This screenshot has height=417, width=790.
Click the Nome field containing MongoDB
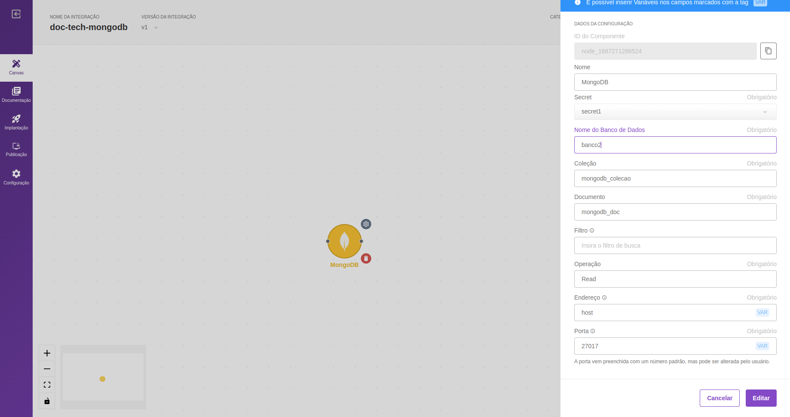675,82
